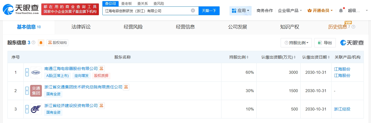Expand the 浙江省经济建设投资 shareholder row

27,109
